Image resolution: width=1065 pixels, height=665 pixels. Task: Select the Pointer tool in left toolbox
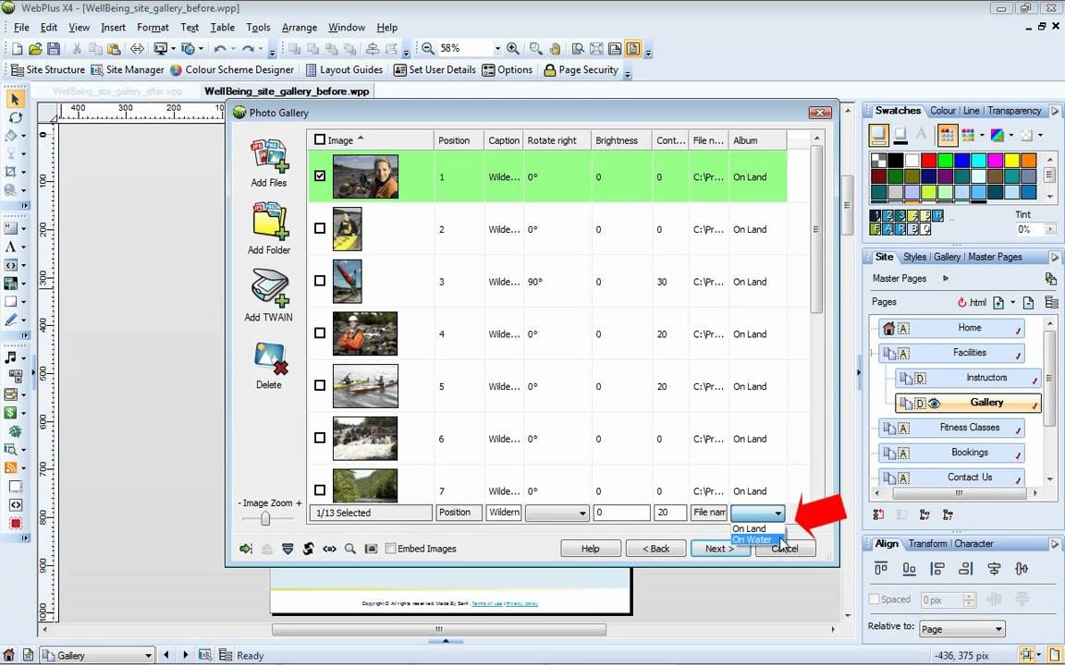(15, 99)
